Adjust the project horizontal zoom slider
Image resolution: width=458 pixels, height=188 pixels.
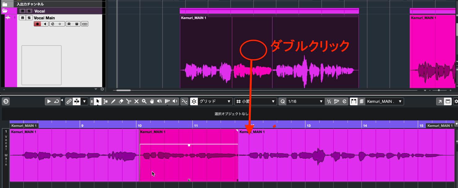[439, 90]
